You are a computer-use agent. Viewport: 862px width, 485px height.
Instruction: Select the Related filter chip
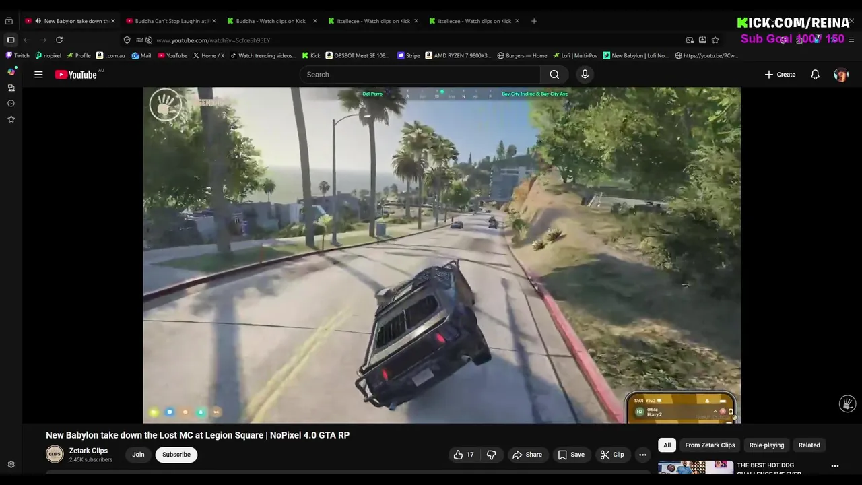coord(809,445)
